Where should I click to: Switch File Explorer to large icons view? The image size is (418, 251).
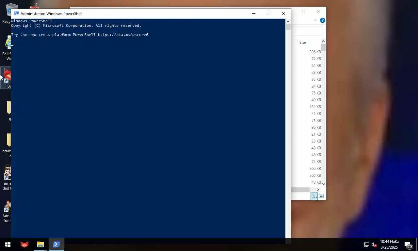coord(321,196)
